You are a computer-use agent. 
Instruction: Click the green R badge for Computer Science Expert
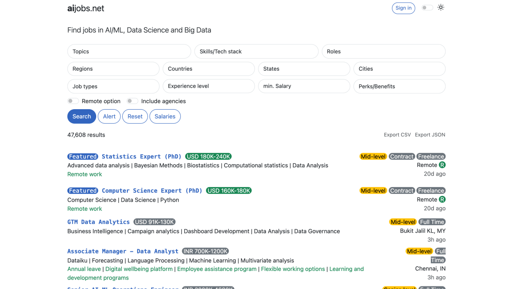[x=442, y=200]
